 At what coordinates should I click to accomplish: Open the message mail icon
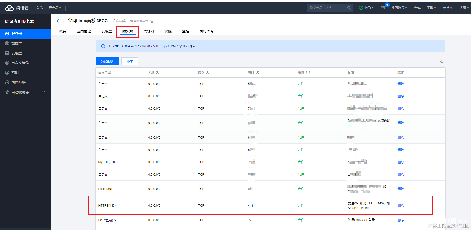click(x=383, y=8)
